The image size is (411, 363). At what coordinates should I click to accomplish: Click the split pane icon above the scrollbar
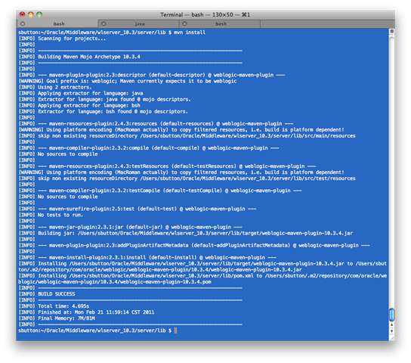[x=391, y=31]
